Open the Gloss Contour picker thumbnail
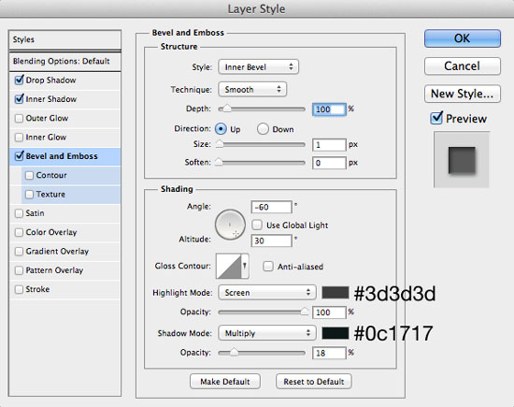 [228, 266]
